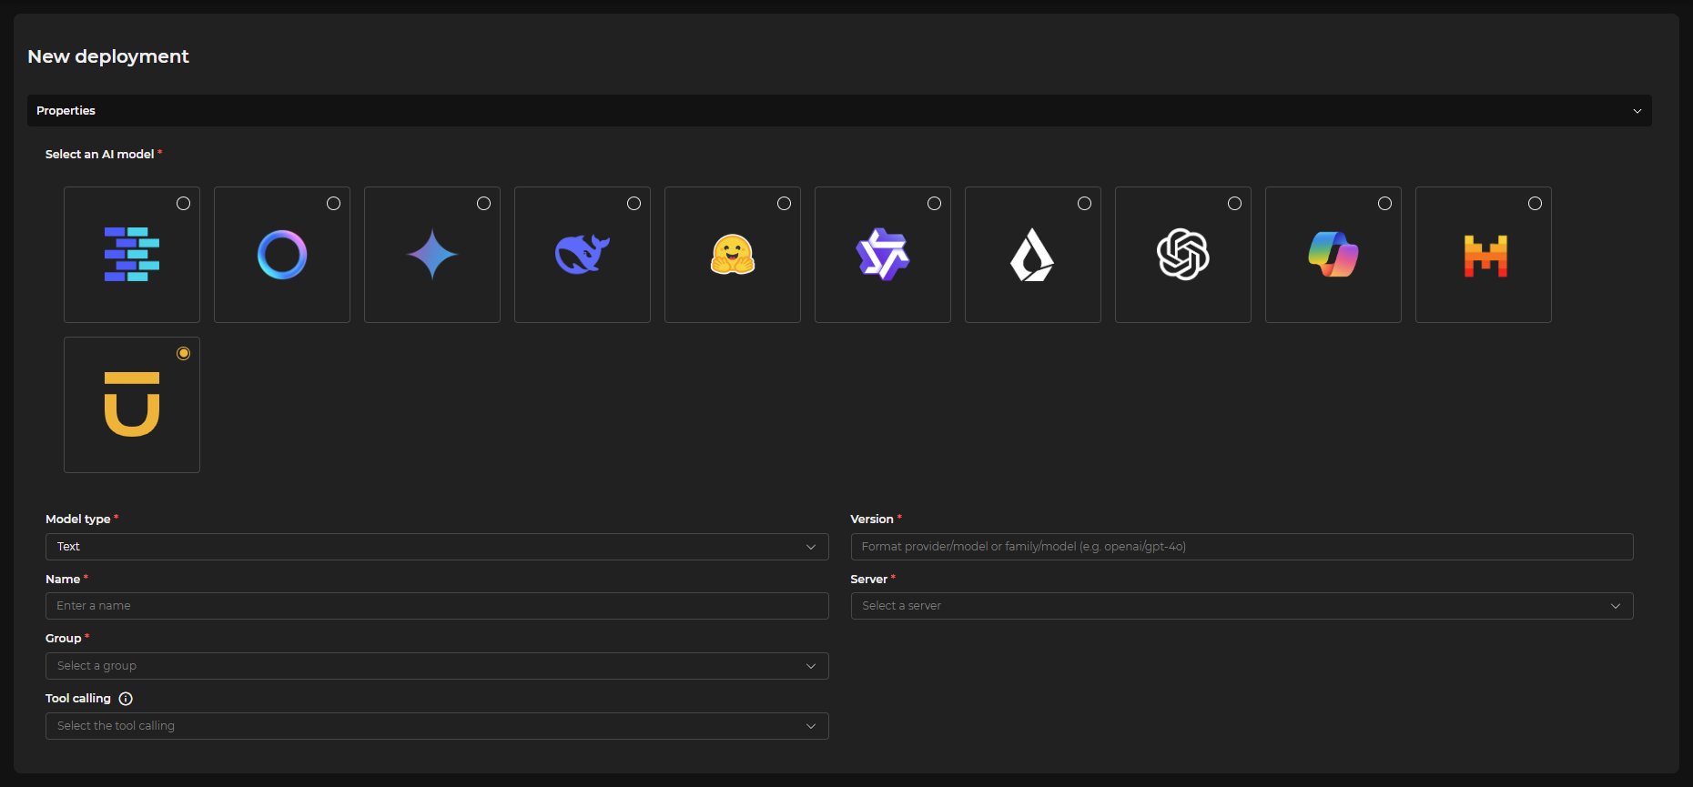Select radio button on OpenAI card
Viewport: 1693px width, 787px height.
(1235, 204)
